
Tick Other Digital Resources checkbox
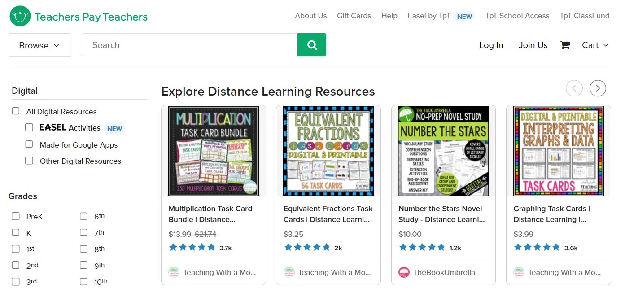tap(29, 160)
